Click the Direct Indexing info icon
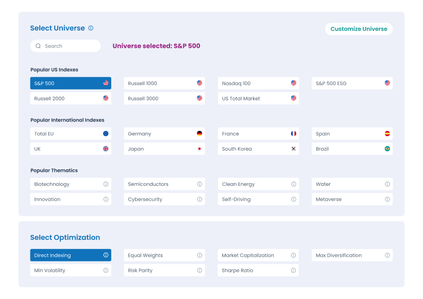 [106, 255]
